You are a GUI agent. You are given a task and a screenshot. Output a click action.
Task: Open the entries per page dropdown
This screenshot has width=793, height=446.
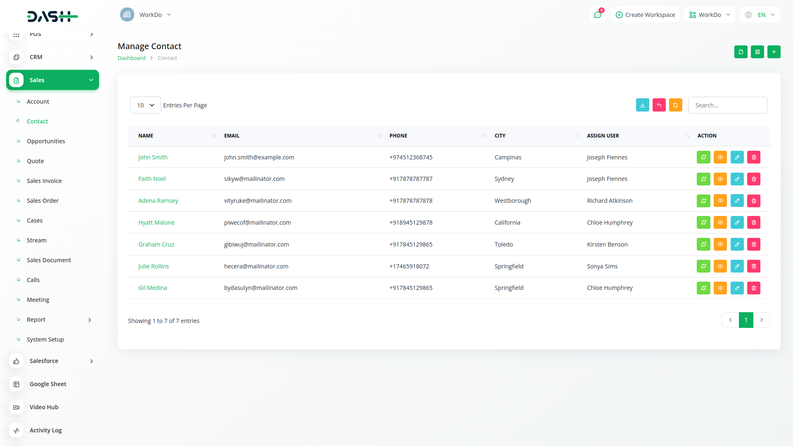145,105
